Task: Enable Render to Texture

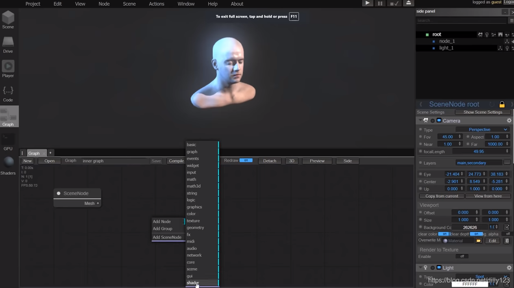Action: [462, 256]
